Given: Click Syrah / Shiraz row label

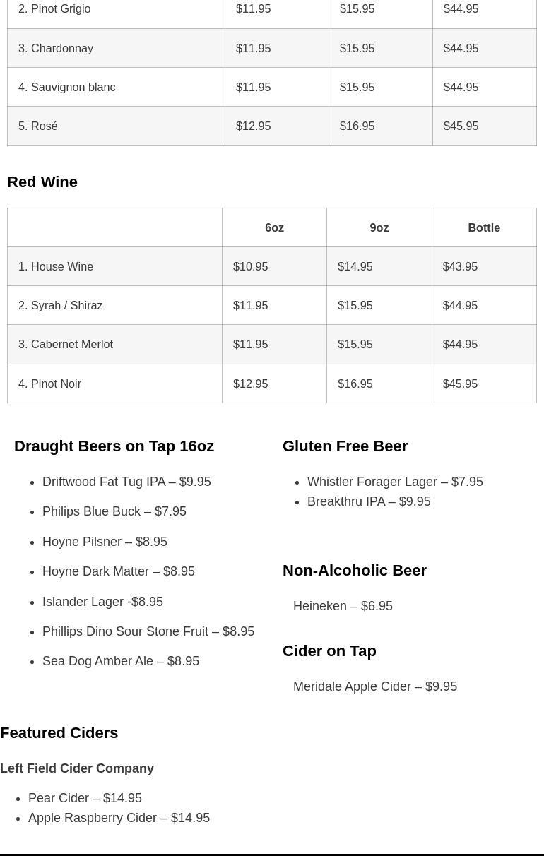Looking at the screenshot, I should pyautogui.click(x=61, y=305).
